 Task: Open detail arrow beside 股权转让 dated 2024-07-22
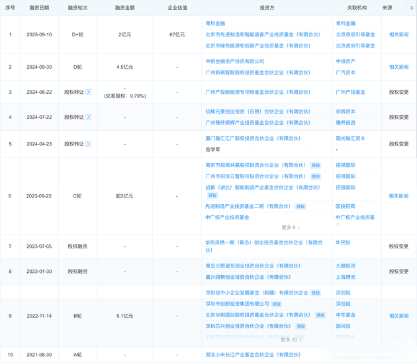(x=89, y=117)
